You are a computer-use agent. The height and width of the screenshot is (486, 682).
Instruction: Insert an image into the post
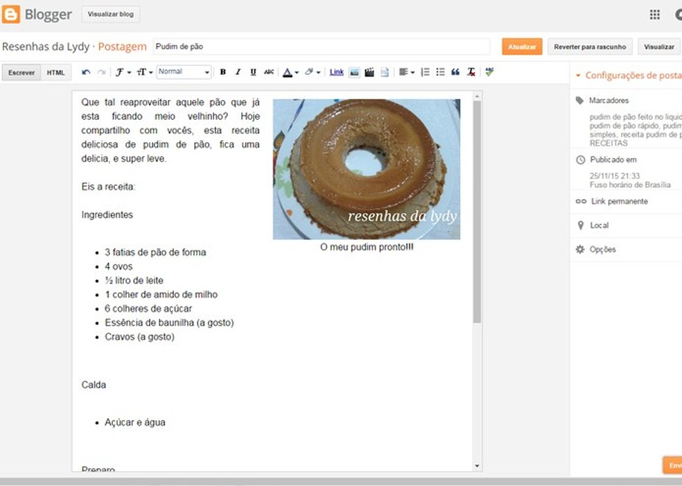coord(354,72)
